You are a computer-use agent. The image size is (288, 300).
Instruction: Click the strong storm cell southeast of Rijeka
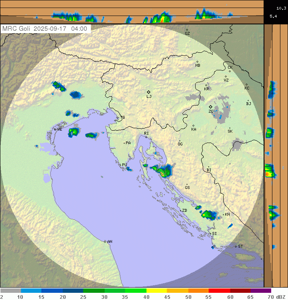pos(162,171)
